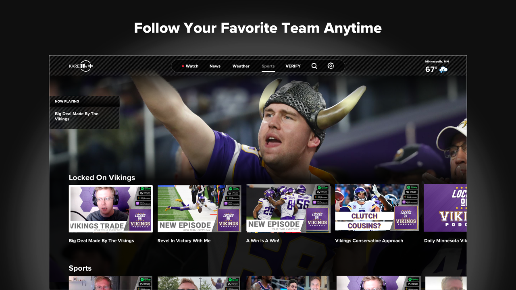Open the search magnifier icon
Screen dimensions: 516x290
pos(314,66)
